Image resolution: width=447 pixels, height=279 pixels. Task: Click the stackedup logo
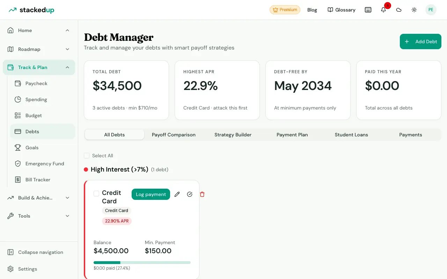[x=31, y=10]
